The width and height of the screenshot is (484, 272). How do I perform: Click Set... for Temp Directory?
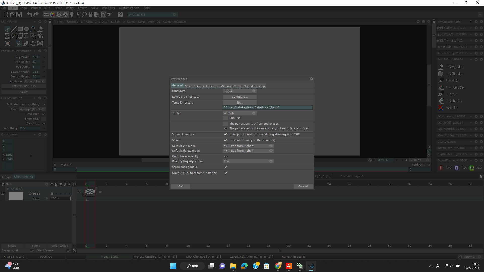[x=240, y=103]
